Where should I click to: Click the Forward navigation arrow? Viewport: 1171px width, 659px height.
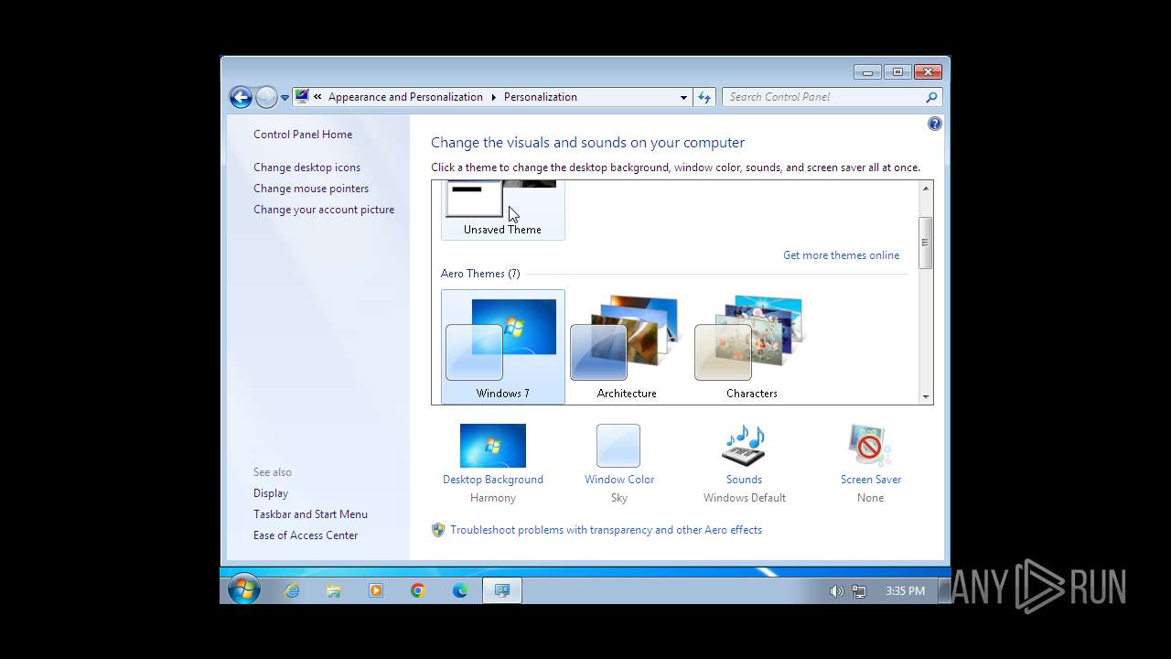click(266, 97)
